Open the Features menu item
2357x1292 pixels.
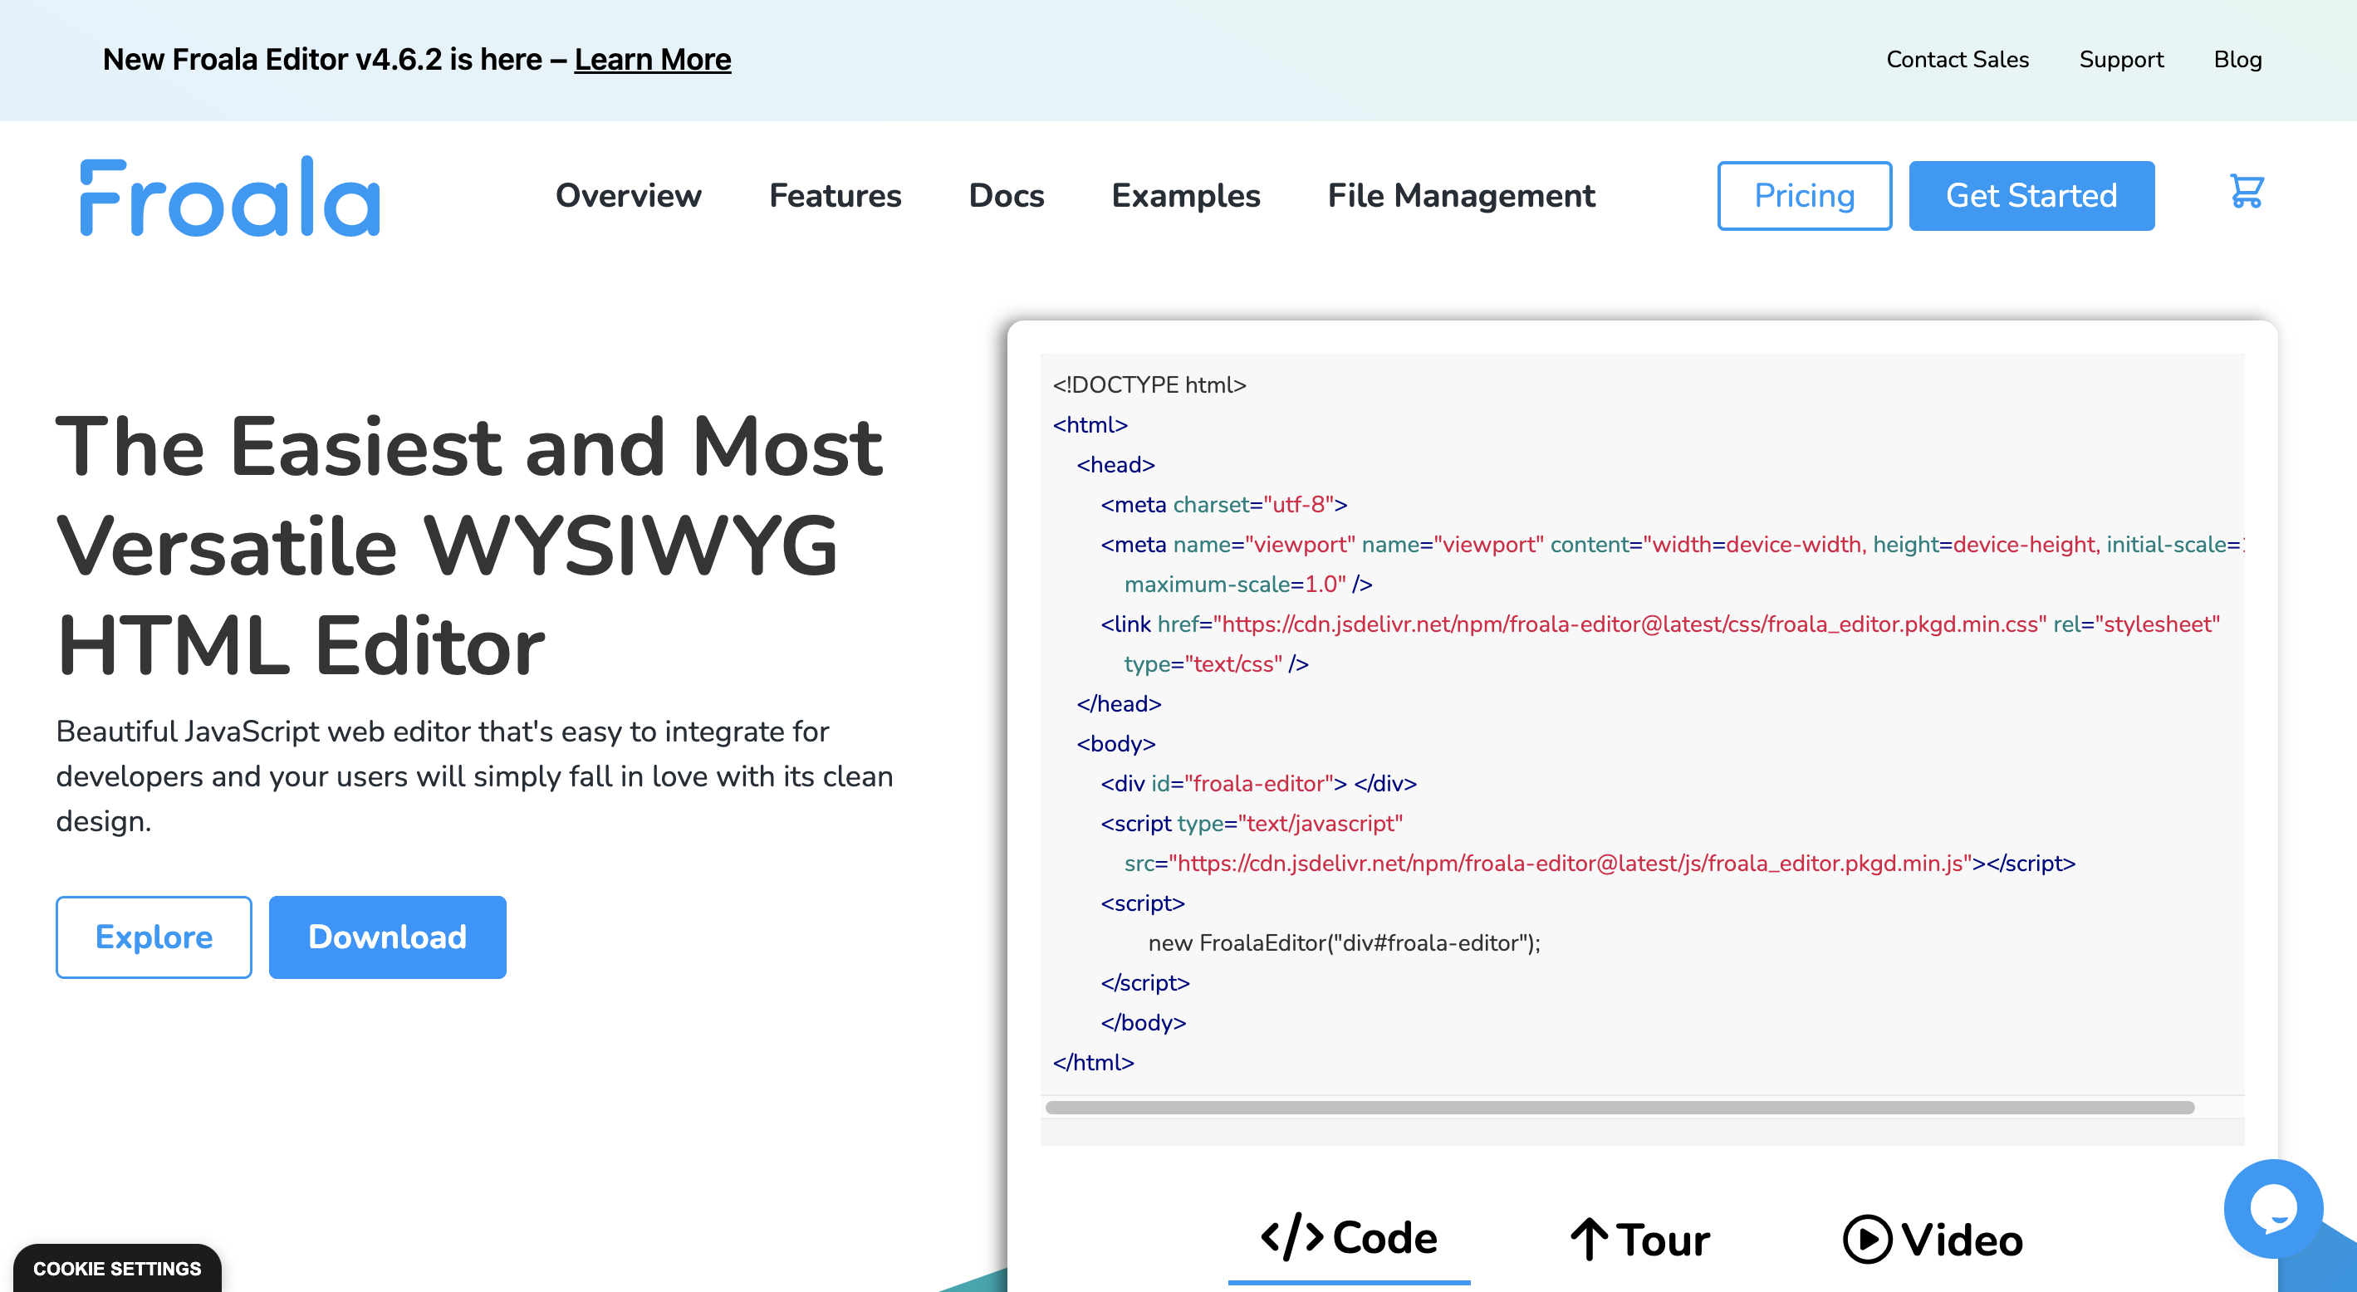point(835,196)
